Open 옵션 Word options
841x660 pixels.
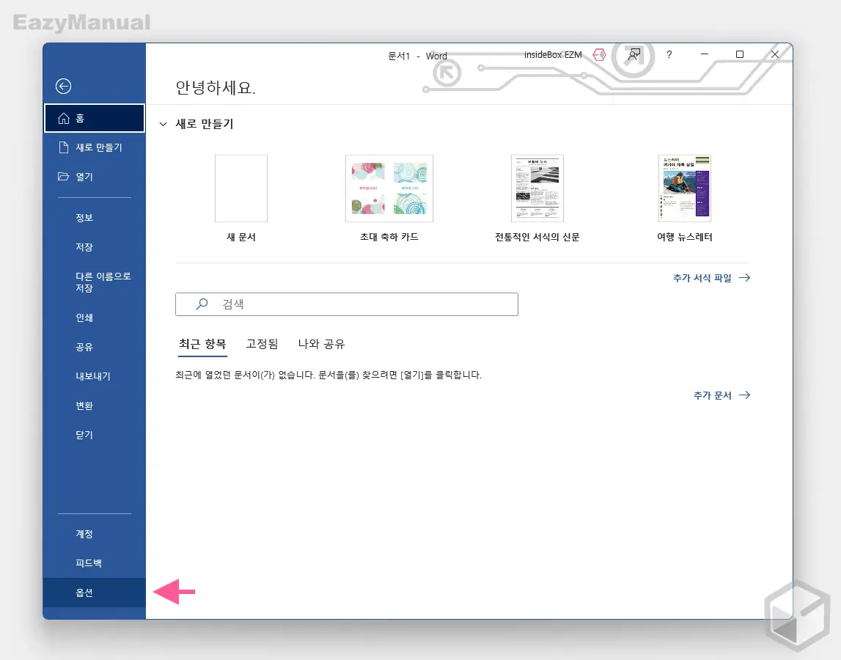pyautogui.click(x=95, y=593)
